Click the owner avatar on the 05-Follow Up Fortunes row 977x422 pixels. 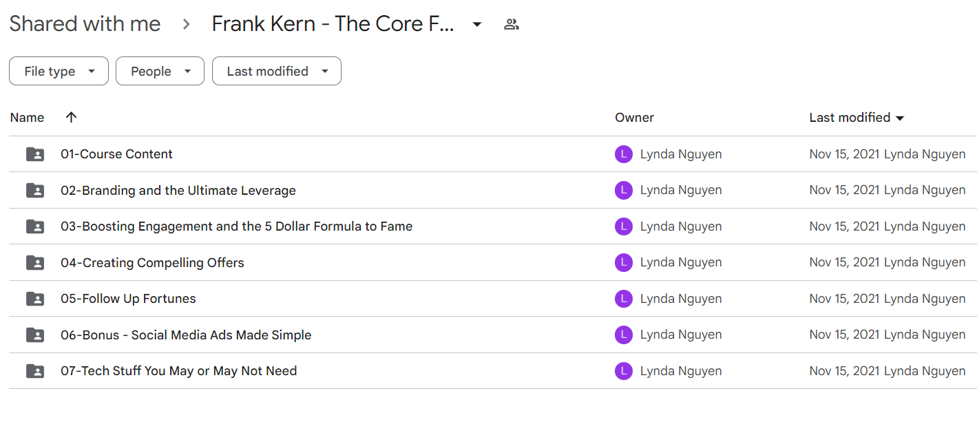coord(623,299)
